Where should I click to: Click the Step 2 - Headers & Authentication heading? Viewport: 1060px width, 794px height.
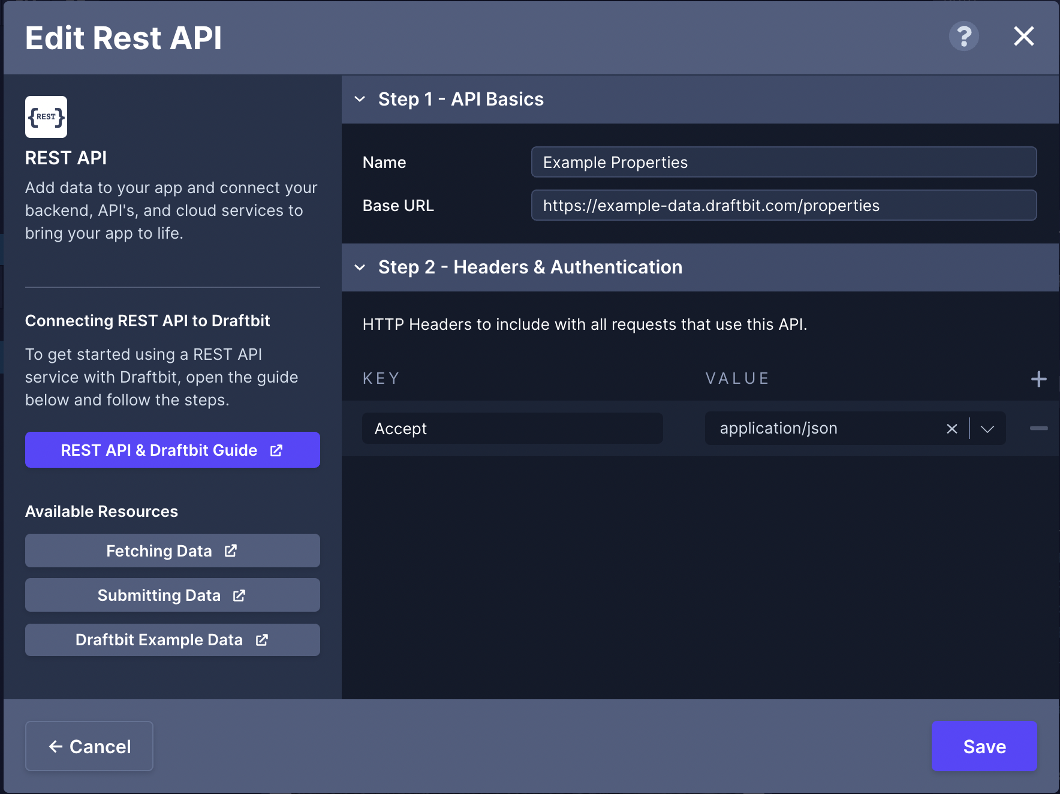click(x=530, y=267)
